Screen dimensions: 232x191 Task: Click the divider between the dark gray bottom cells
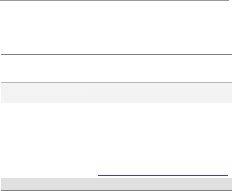coord(51,184)
